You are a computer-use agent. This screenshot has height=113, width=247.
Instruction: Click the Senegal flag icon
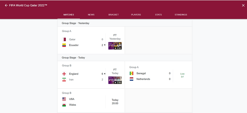[131, 73]
